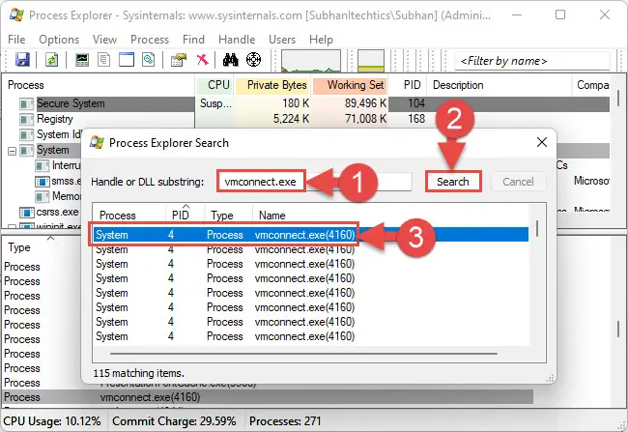Close the Process Explorer Search dialog
Viewport: 628px width, 432px height.
541,142
